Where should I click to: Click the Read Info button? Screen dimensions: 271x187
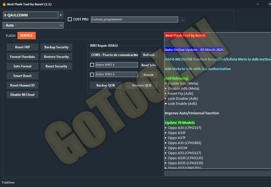coord(149,65)
